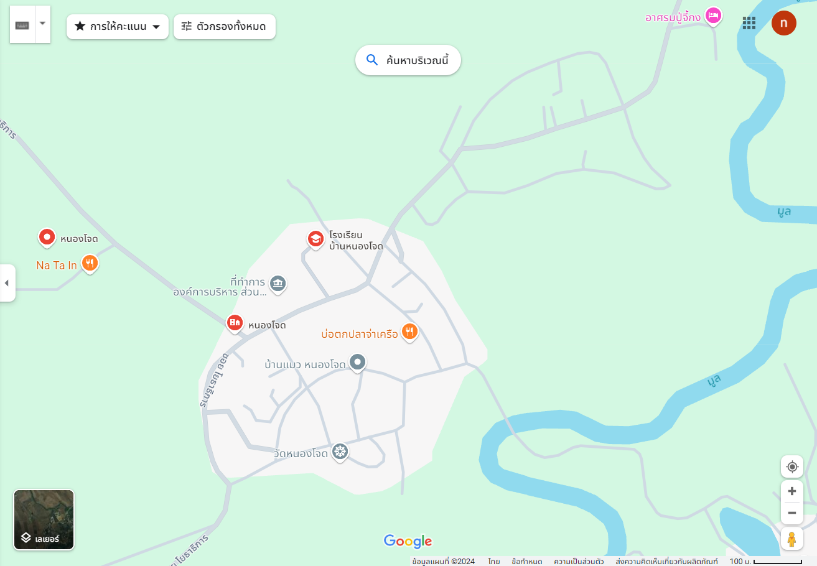Open the อาศรมปู่จี๊กง lodging pin
The image size is (817, 566).
pos(713,16)
